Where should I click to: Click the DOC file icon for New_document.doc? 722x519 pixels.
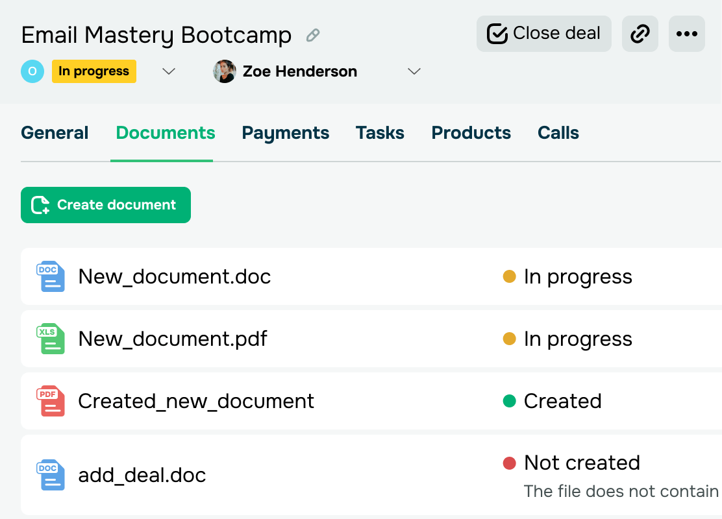click(x=51, y=276)
